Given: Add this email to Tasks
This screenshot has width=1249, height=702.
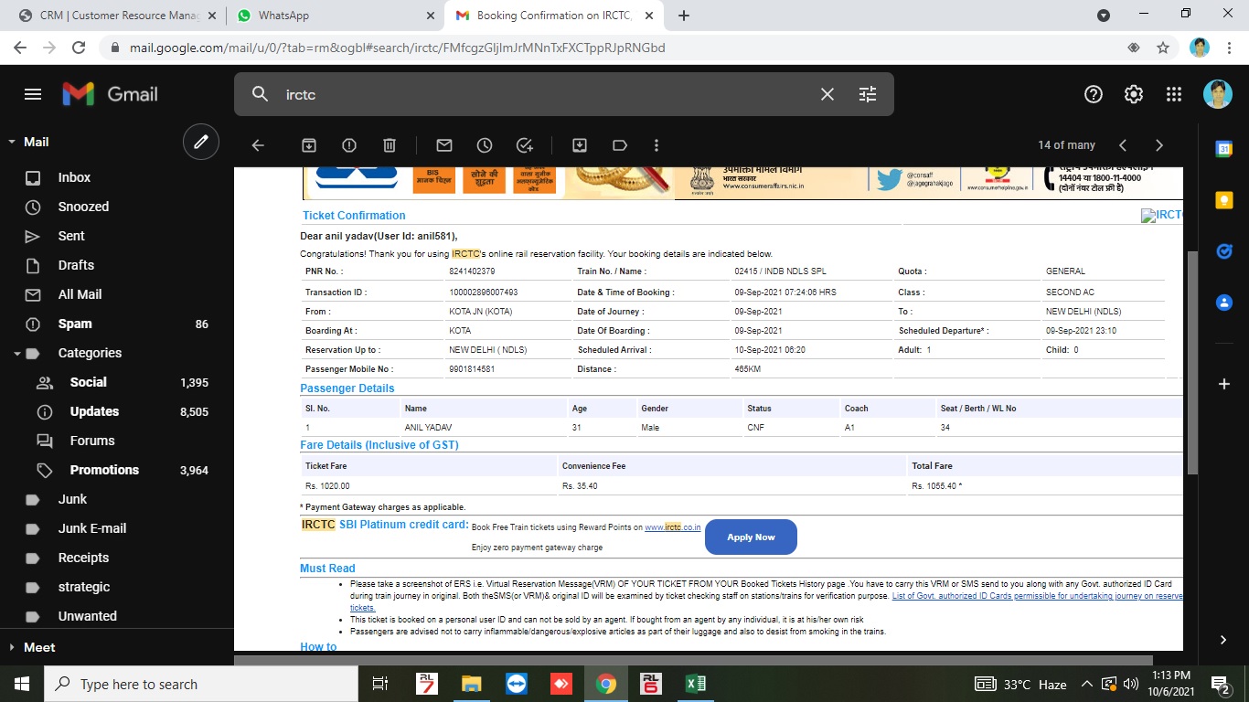Looking at the screenshot, I should click(525, 145).
